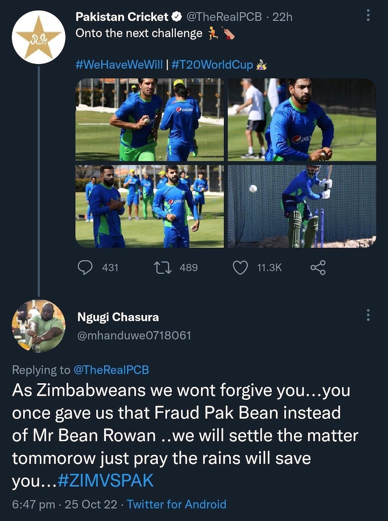Open bottom-left photo of players training
388x521 pixels.
(x=150, y=206)
